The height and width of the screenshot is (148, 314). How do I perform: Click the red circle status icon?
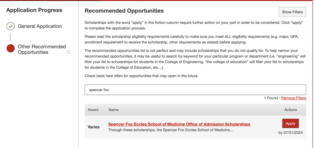(10, 48)
